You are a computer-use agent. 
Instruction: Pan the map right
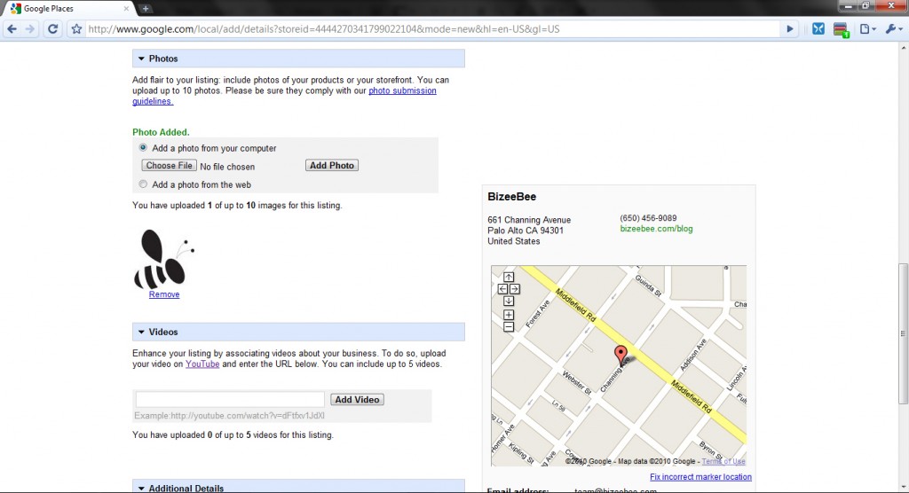515,289
